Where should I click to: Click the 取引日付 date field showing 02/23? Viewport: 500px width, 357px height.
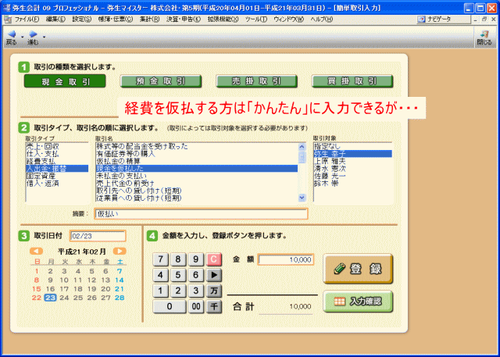click(98, 236)
